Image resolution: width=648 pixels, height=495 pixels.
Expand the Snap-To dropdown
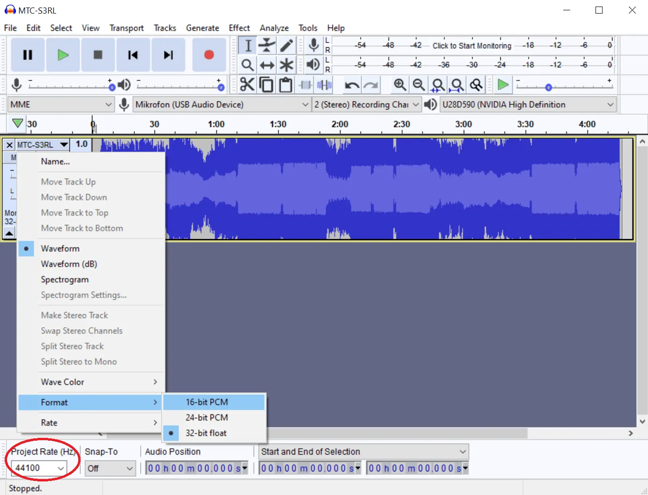point(130,468)
